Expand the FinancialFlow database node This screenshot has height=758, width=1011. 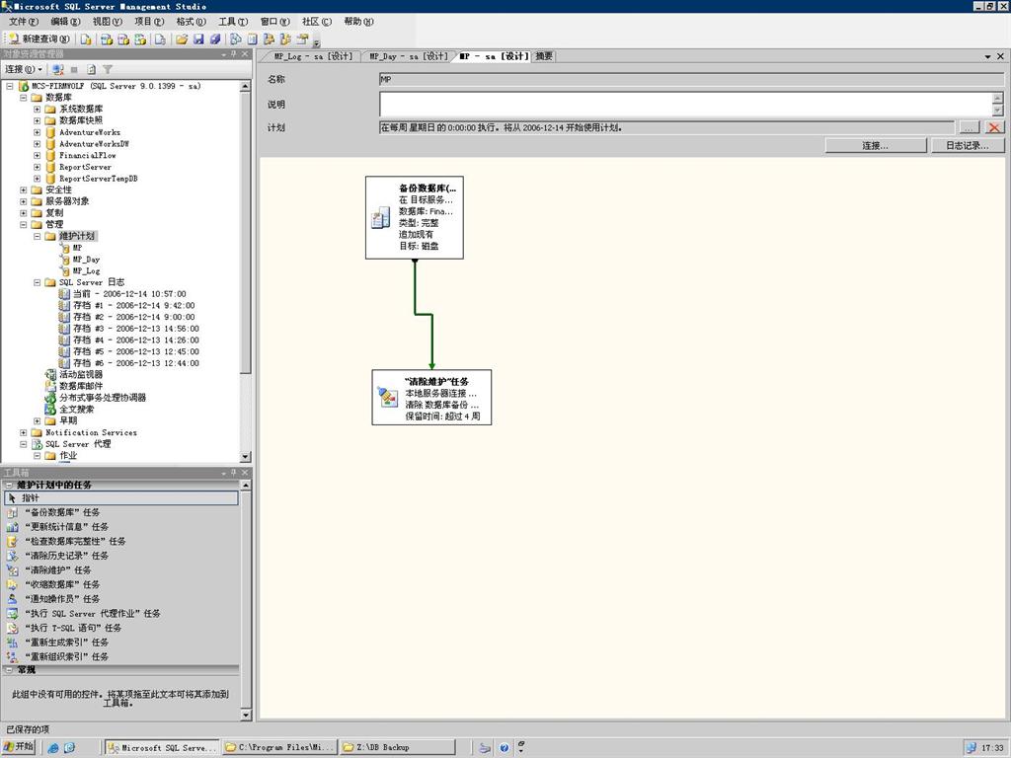37,155
